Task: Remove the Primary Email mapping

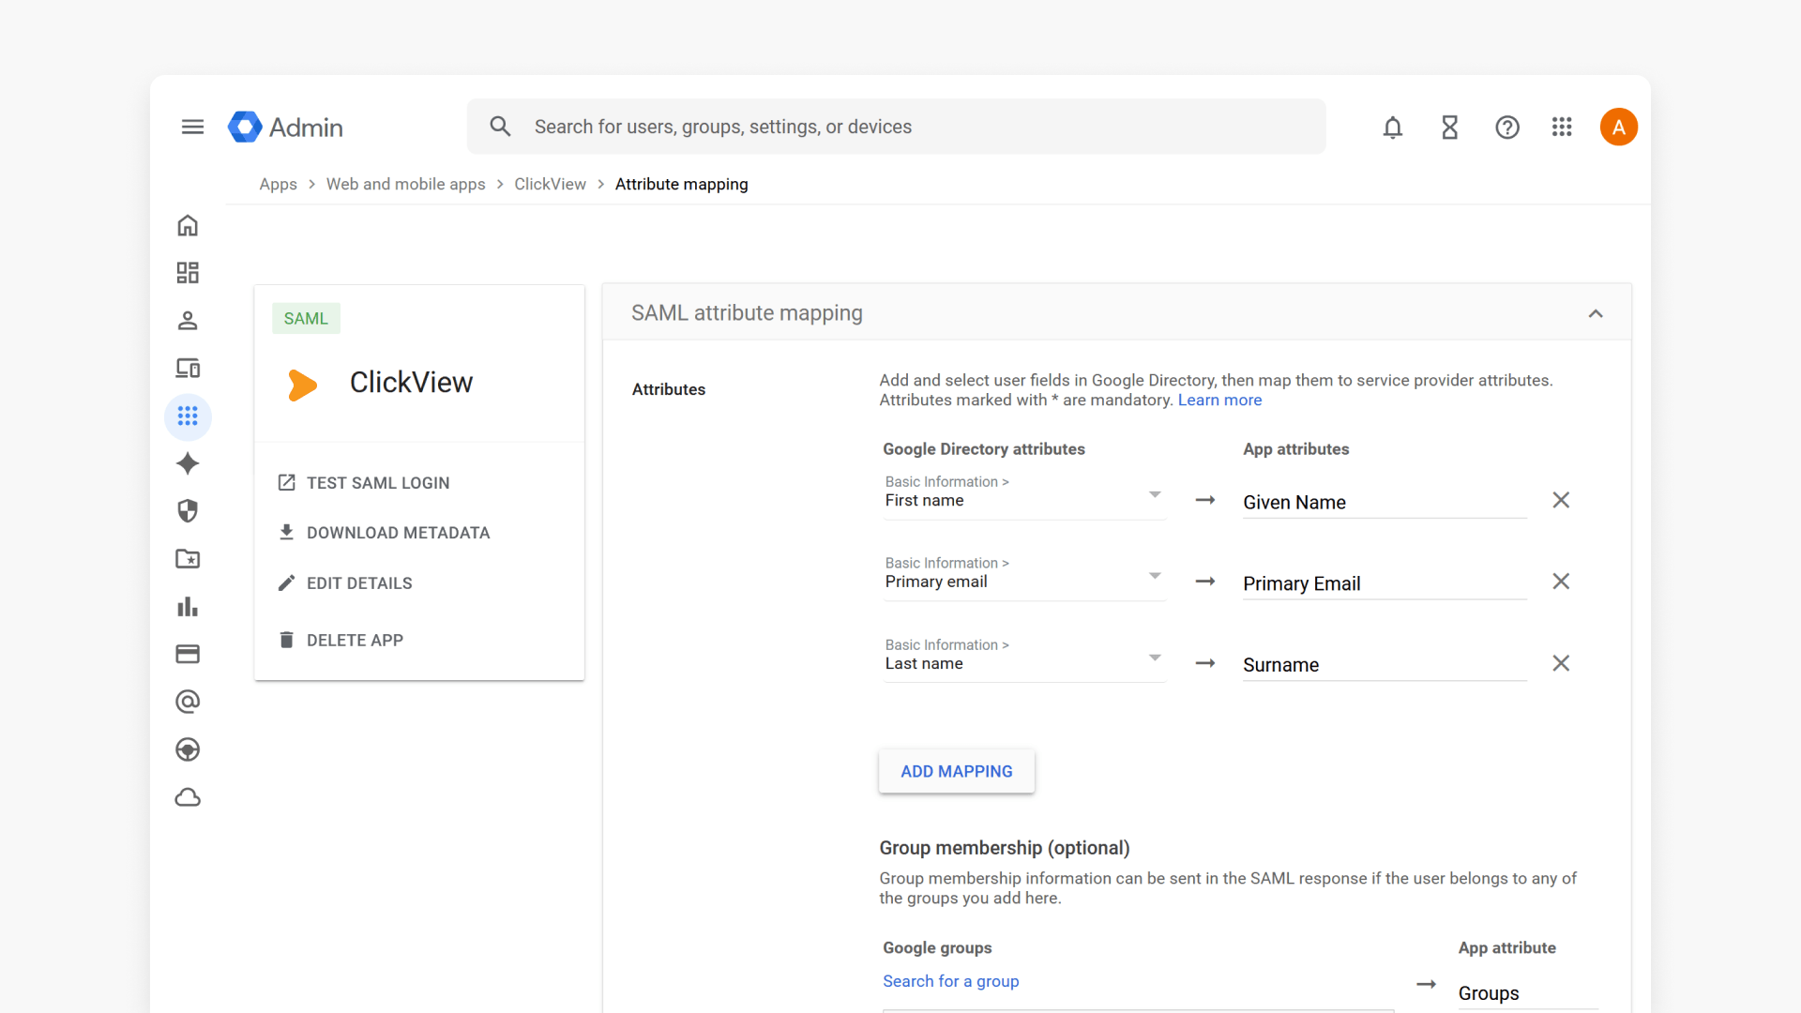Action: point(1561,582)
